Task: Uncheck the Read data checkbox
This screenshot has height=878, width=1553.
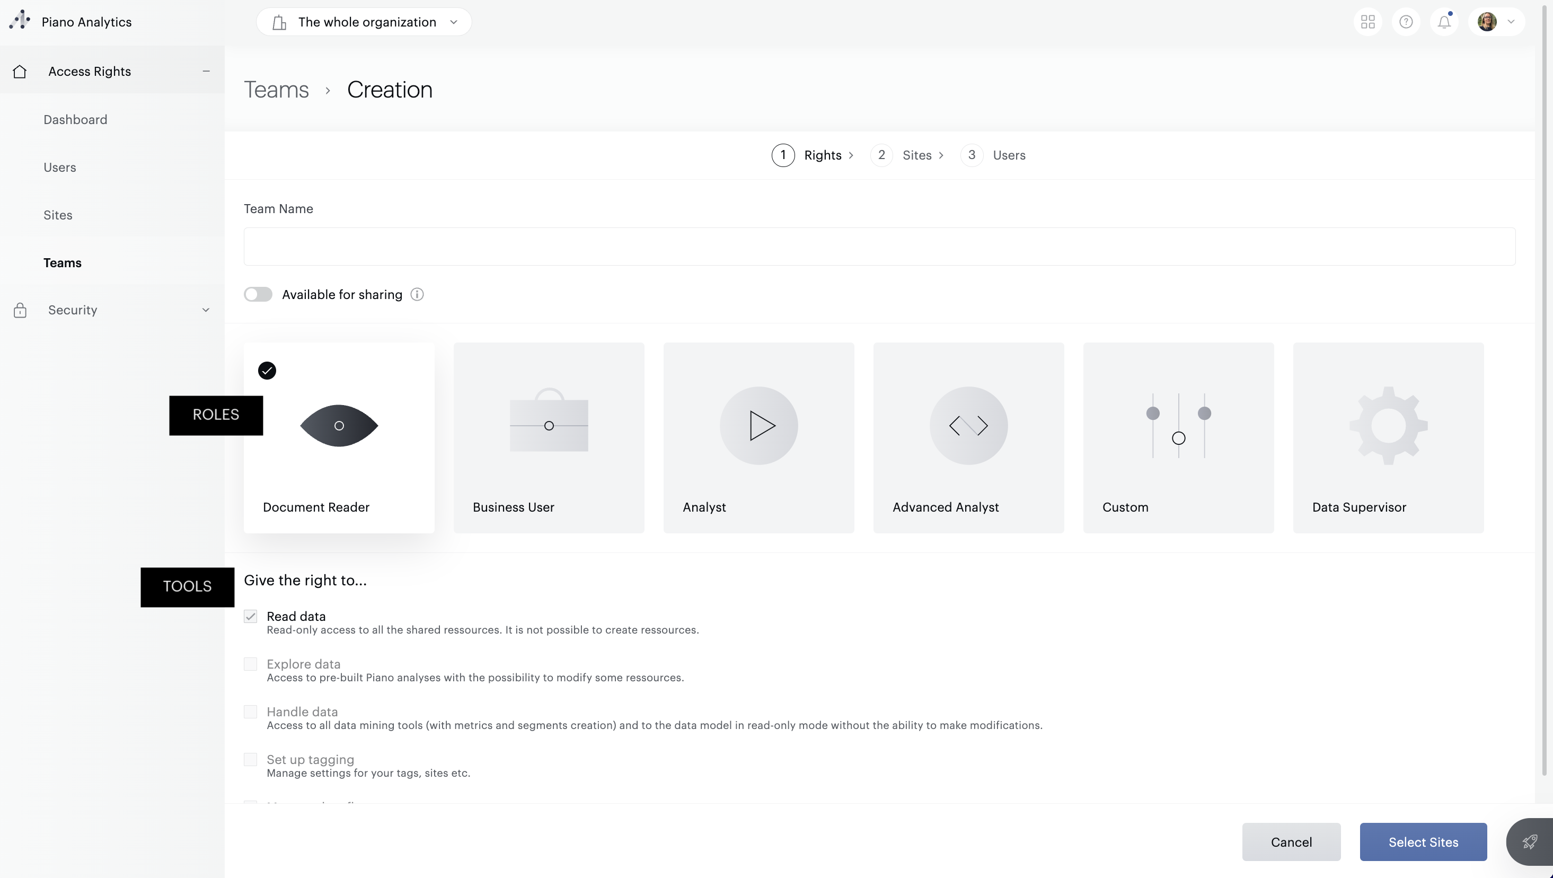Action: 250,616
